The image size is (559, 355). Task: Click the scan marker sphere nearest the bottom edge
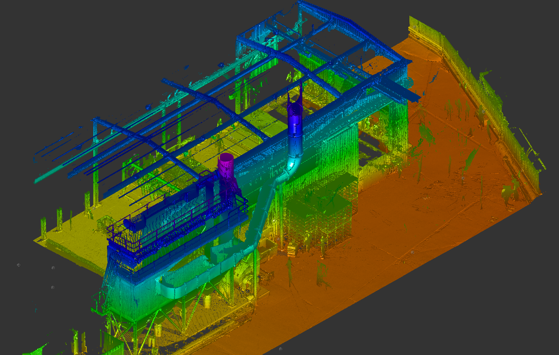click(280, 349)
